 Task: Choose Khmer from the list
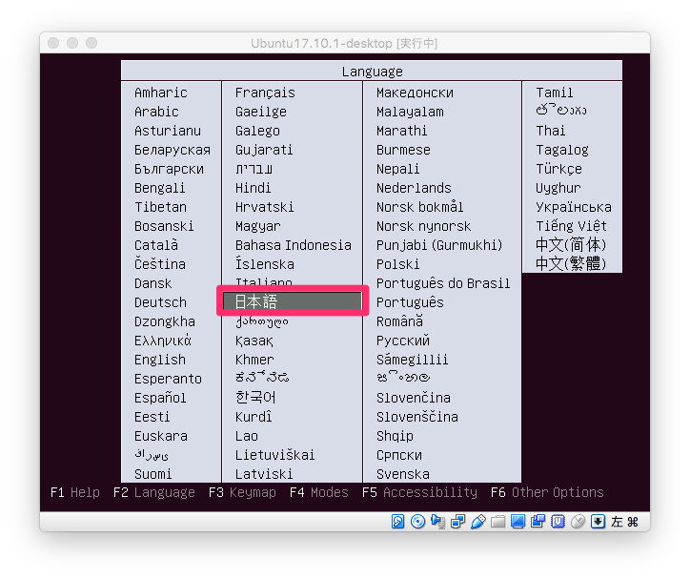point(254,360)
